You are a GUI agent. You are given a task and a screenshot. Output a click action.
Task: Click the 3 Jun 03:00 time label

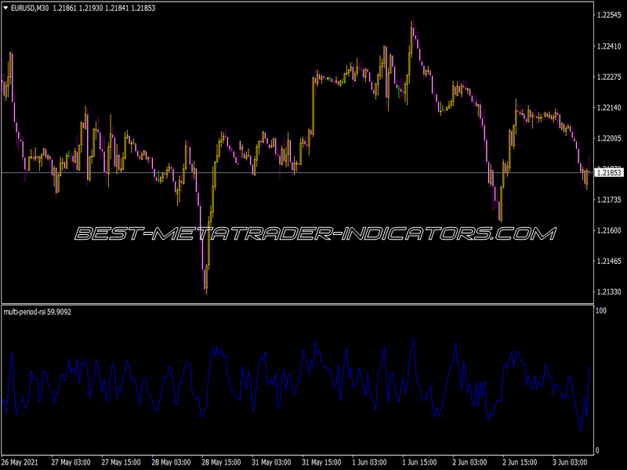571,462
